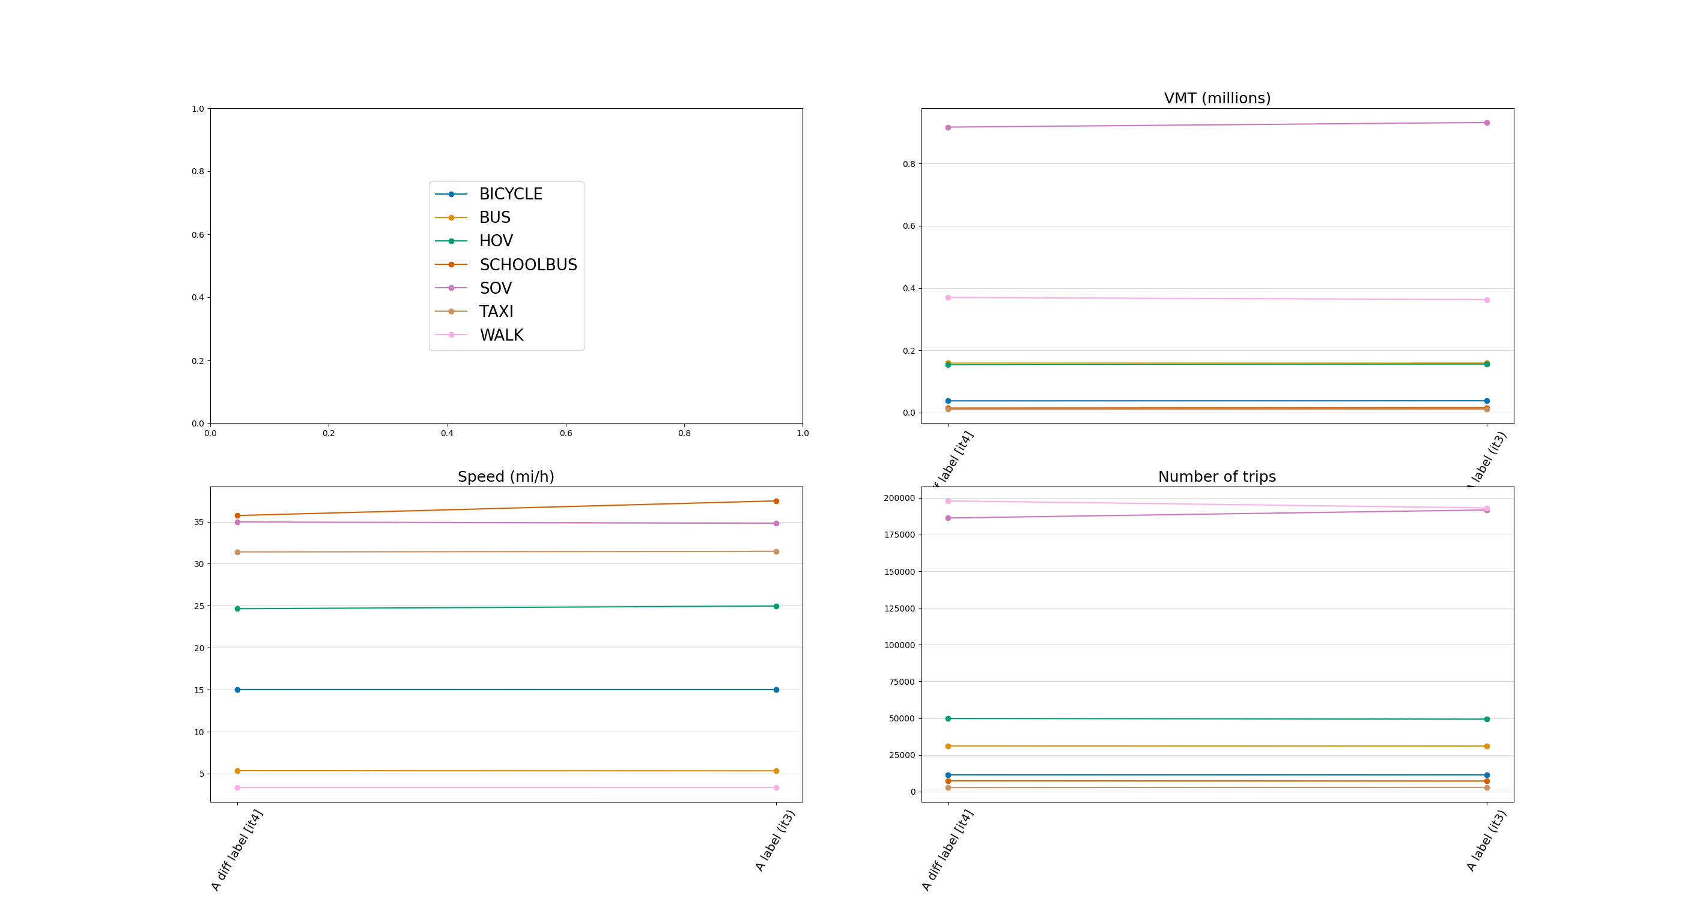Click the BICYCLE left point in trips chart
The image size is (1682, 901).
[948, 775]
